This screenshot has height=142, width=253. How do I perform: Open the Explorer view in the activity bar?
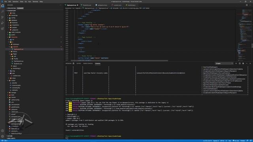click(2, 6)
